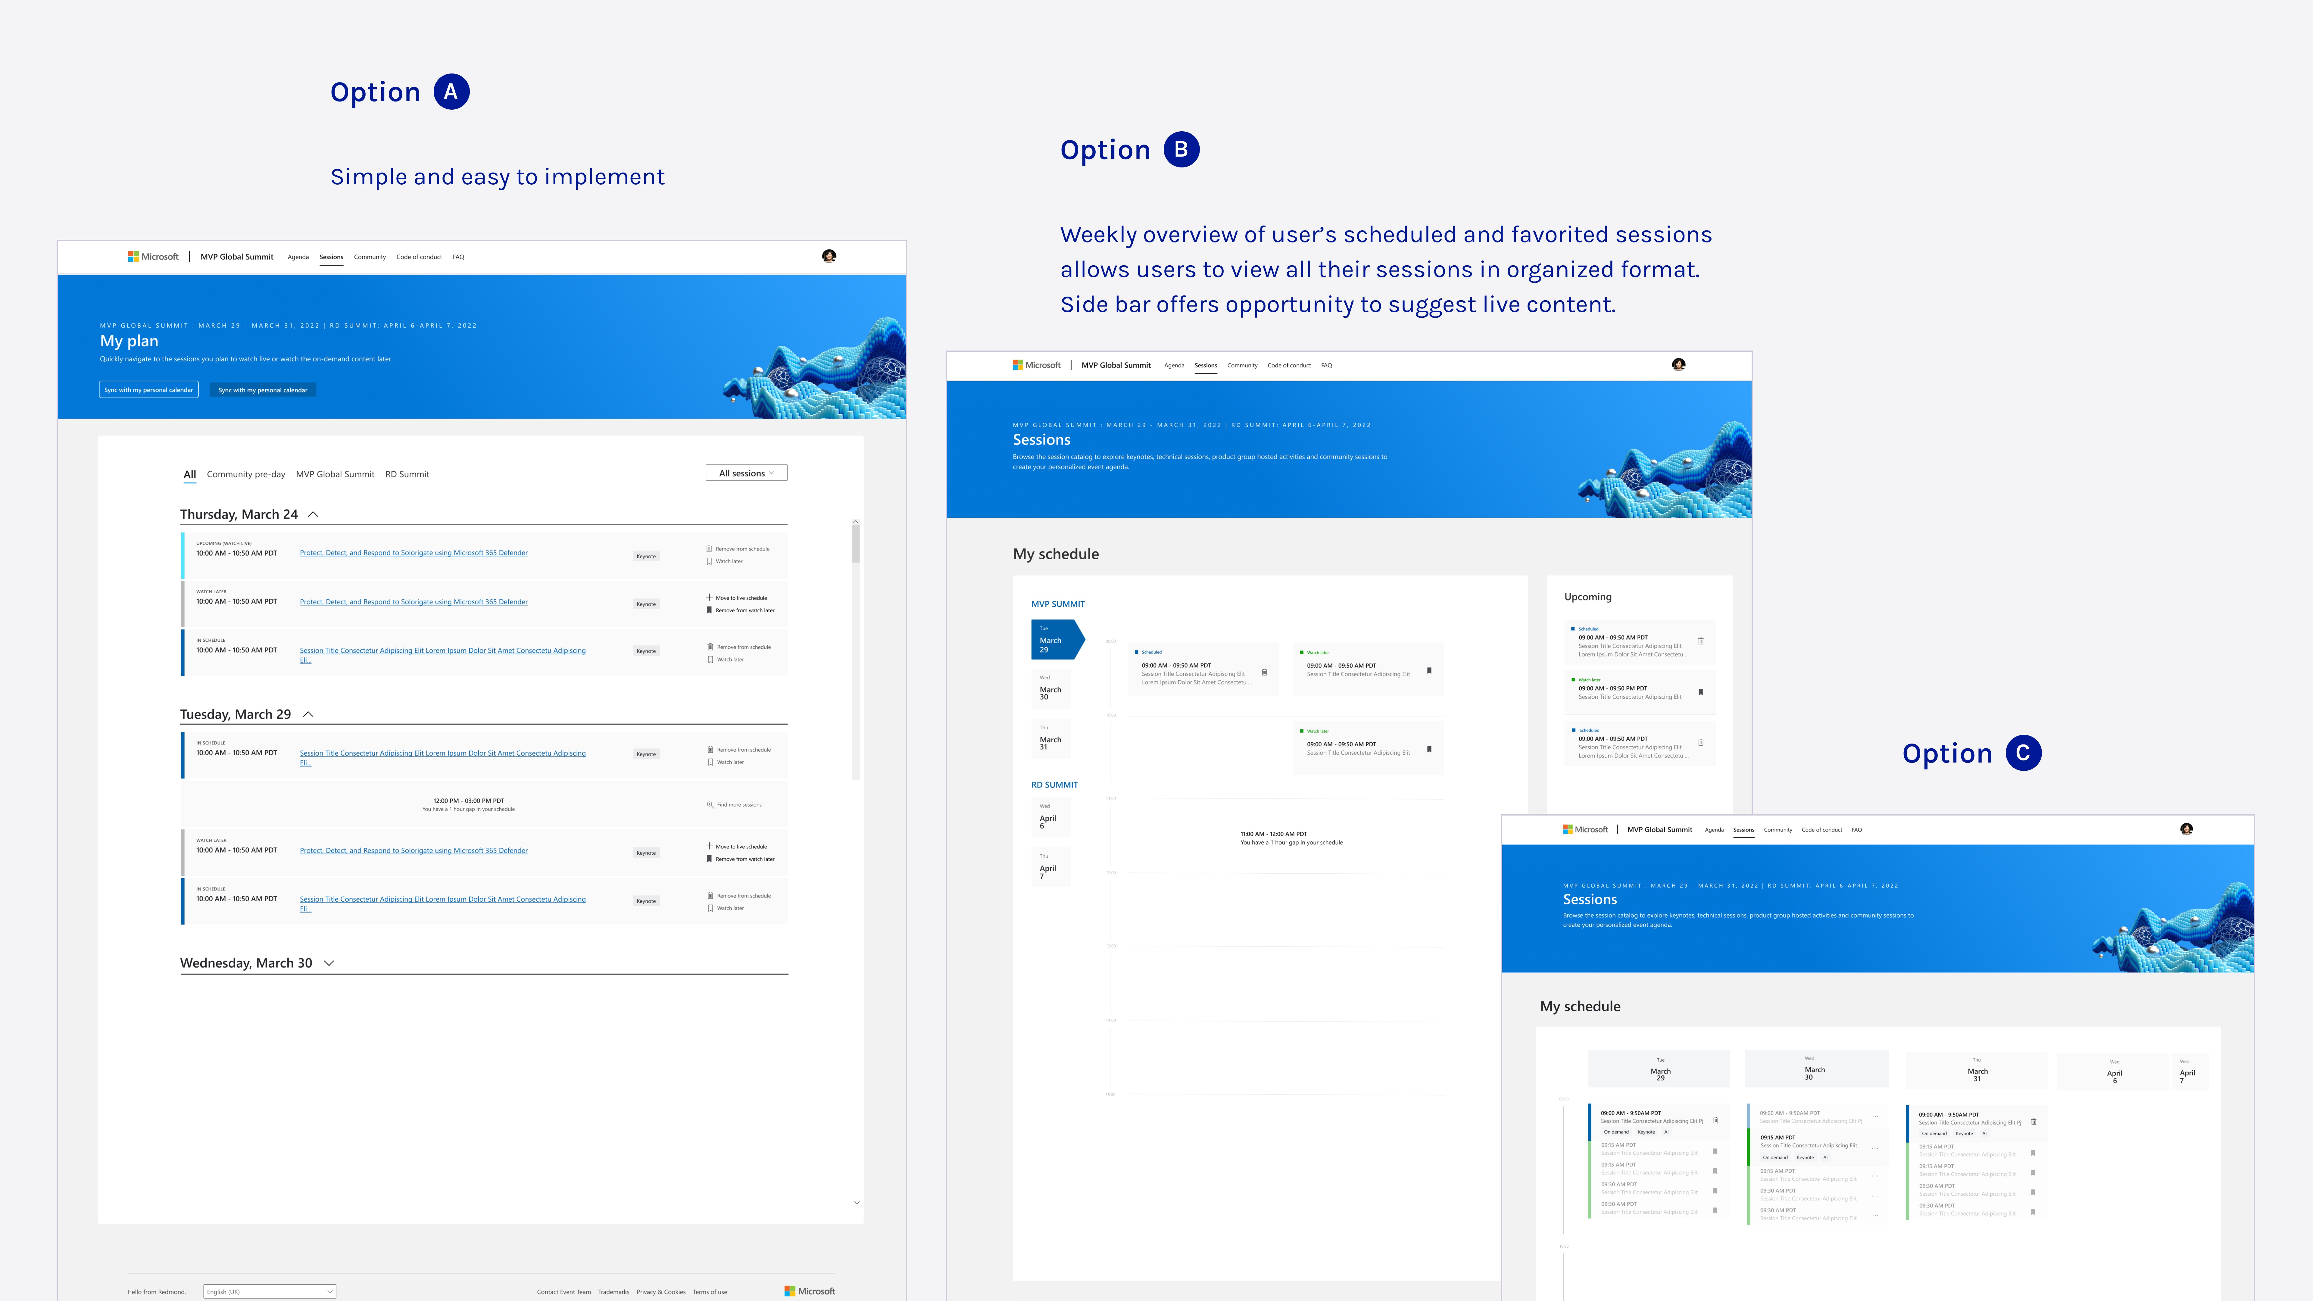Toggle bookmark on Upcoming sidebar's Watch later card
This screenshot has height=1301, width=2313.
pos(1701,692)
